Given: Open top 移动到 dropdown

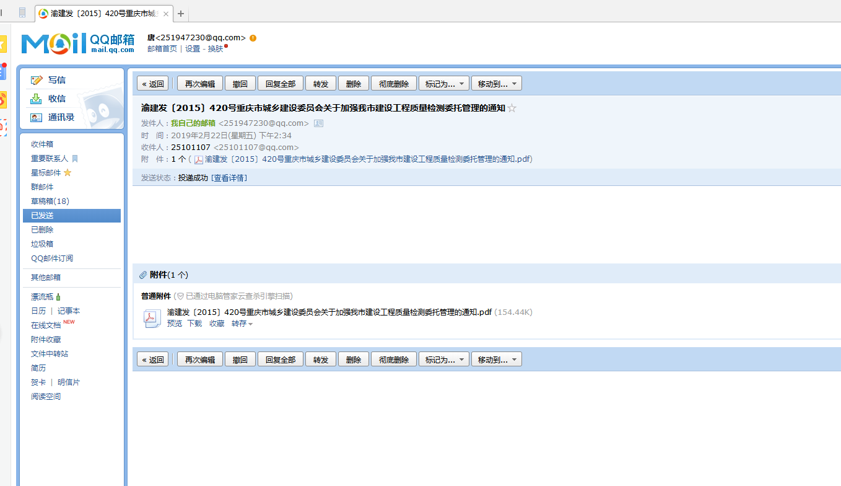Looking at the screenshot, I should pos(497,84).
